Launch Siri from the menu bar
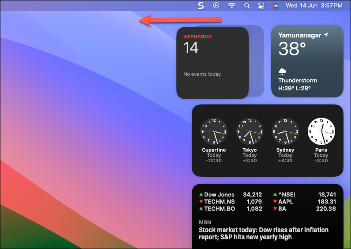351x249 pixels. coord(275,6)
